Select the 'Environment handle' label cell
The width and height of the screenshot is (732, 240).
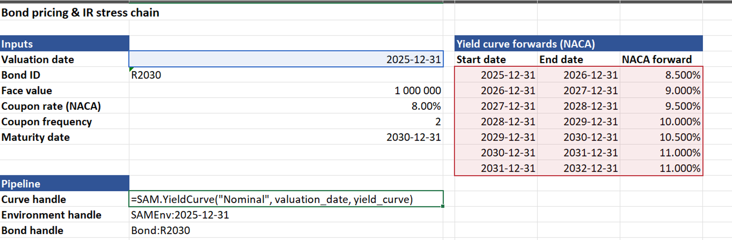tap(64, 215)
